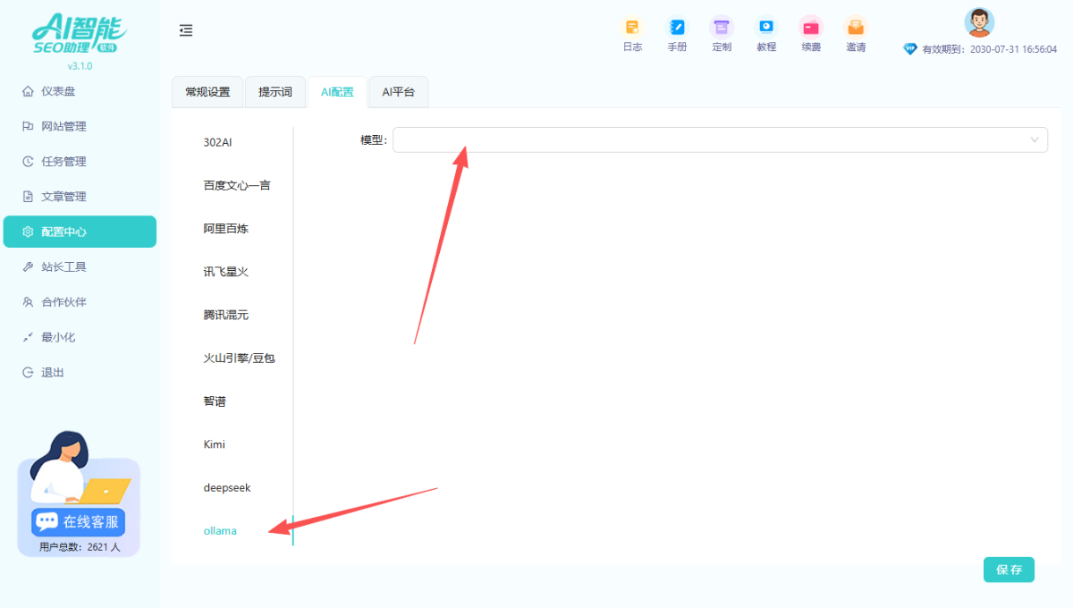
Task: Click the 文章管理 document icon
Action: tap(28, 197)
